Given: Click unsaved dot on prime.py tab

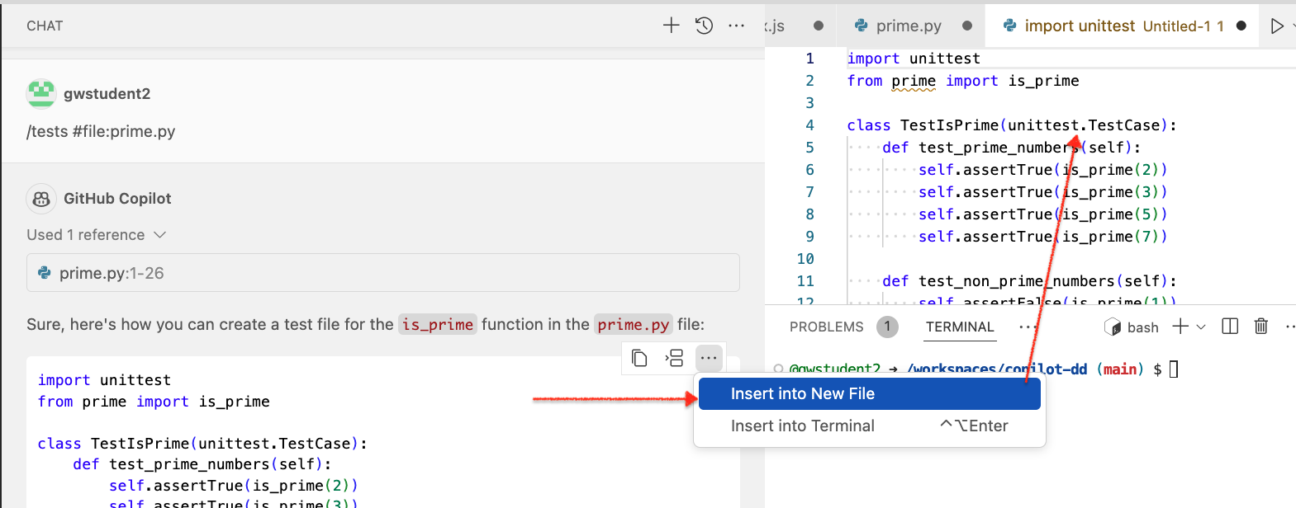Looking at the screenshot, I should (967, 26).
